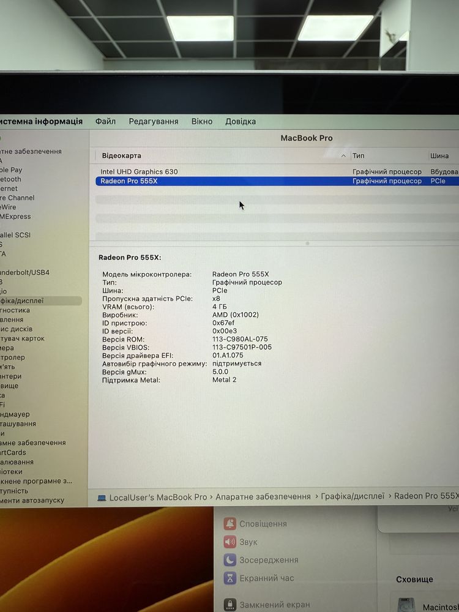The height and width of the screenshot is (612, 459).
Task: Open Звук icon in System Settings
Action: click(230, 542)
